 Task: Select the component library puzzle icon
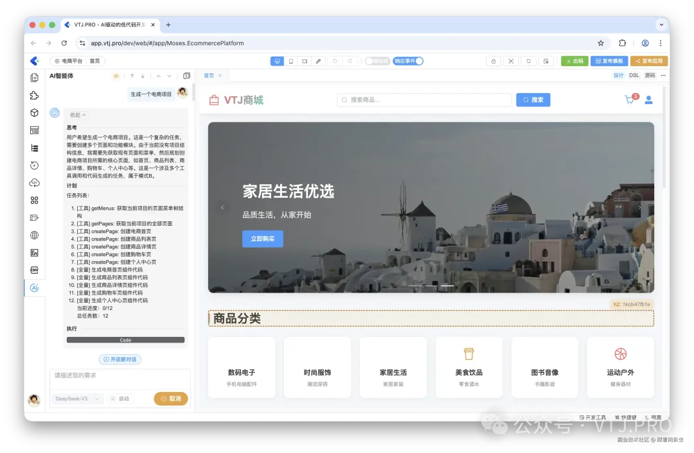point(34,94)
